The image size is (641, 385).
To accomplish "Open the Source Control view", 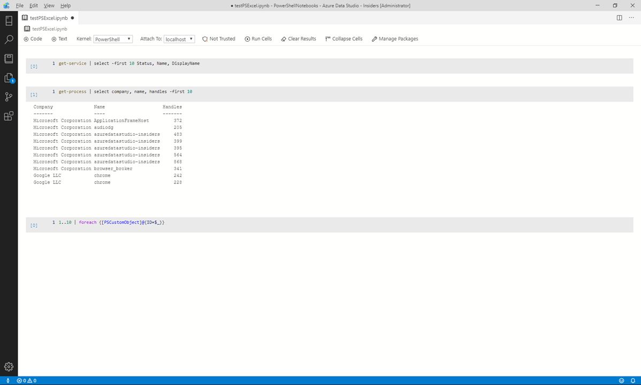I will click(9, 97).
